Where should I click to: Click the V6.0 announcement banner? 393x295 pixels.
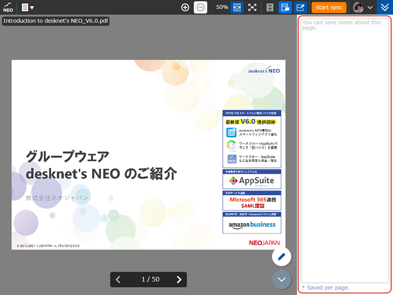[252, 139]
